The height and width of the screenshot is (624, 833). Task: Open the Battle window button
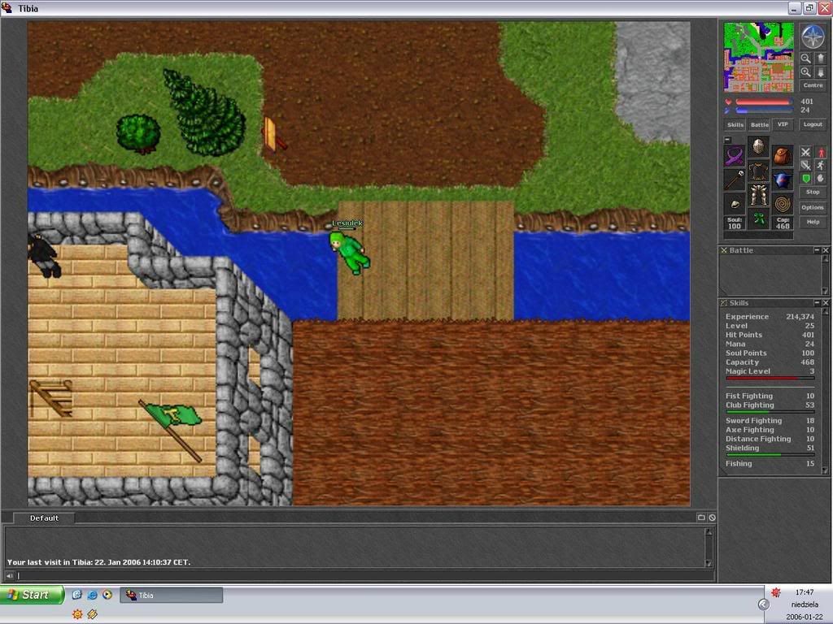tap(759, 124)
